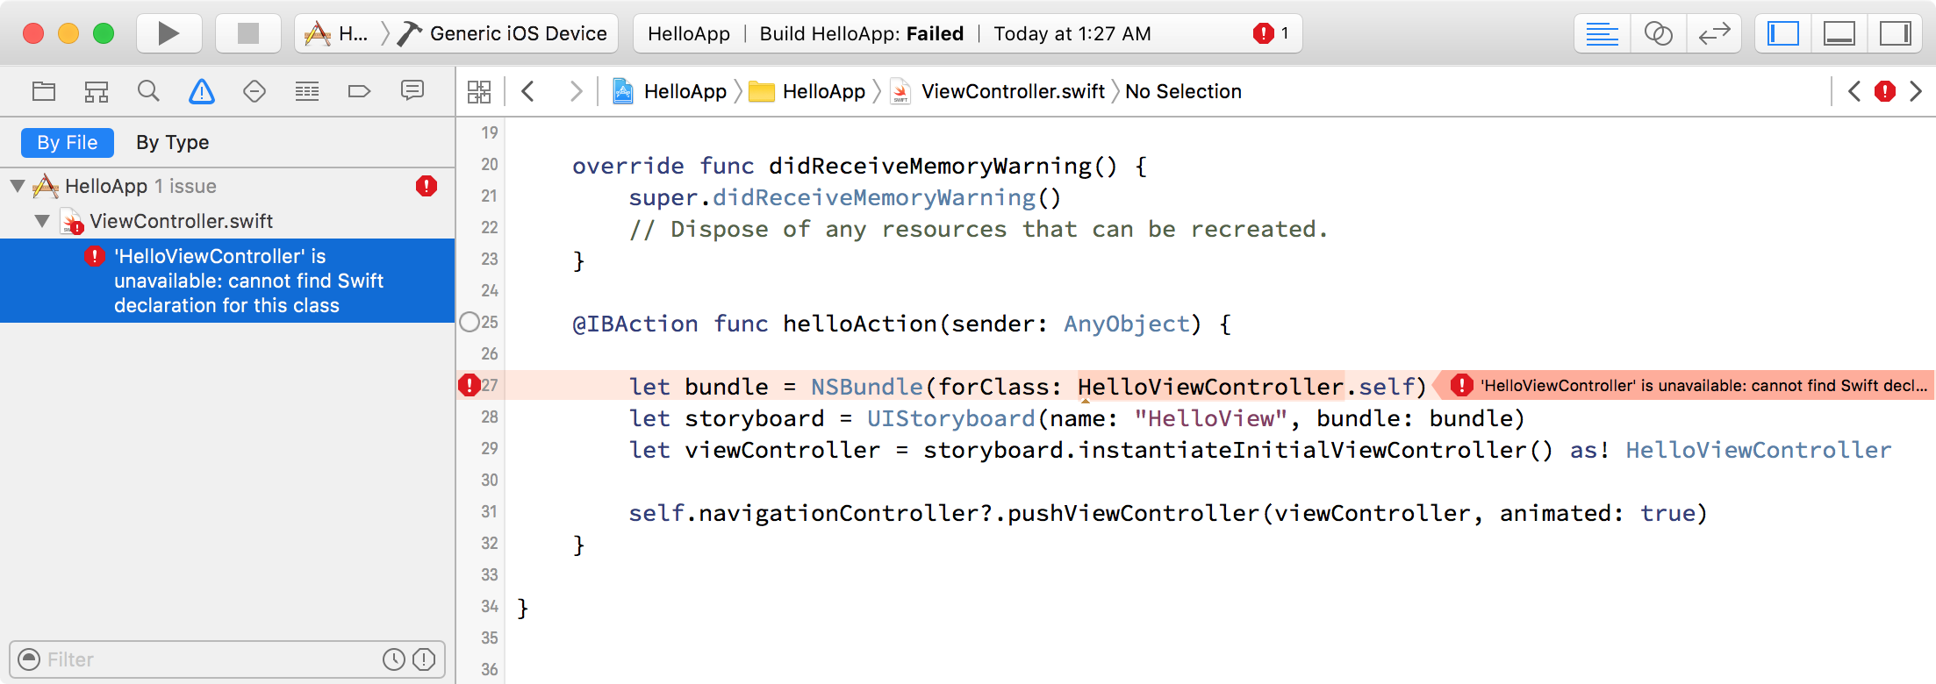Viewport: 1936px width, 684px height.
Task: Click pushViewController call on line 31
Action: click(1134, 513)
